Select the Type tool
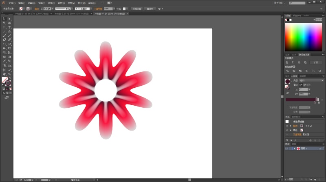Image resolution: width=326 pixels, height=182 pixels. [9, 27]
